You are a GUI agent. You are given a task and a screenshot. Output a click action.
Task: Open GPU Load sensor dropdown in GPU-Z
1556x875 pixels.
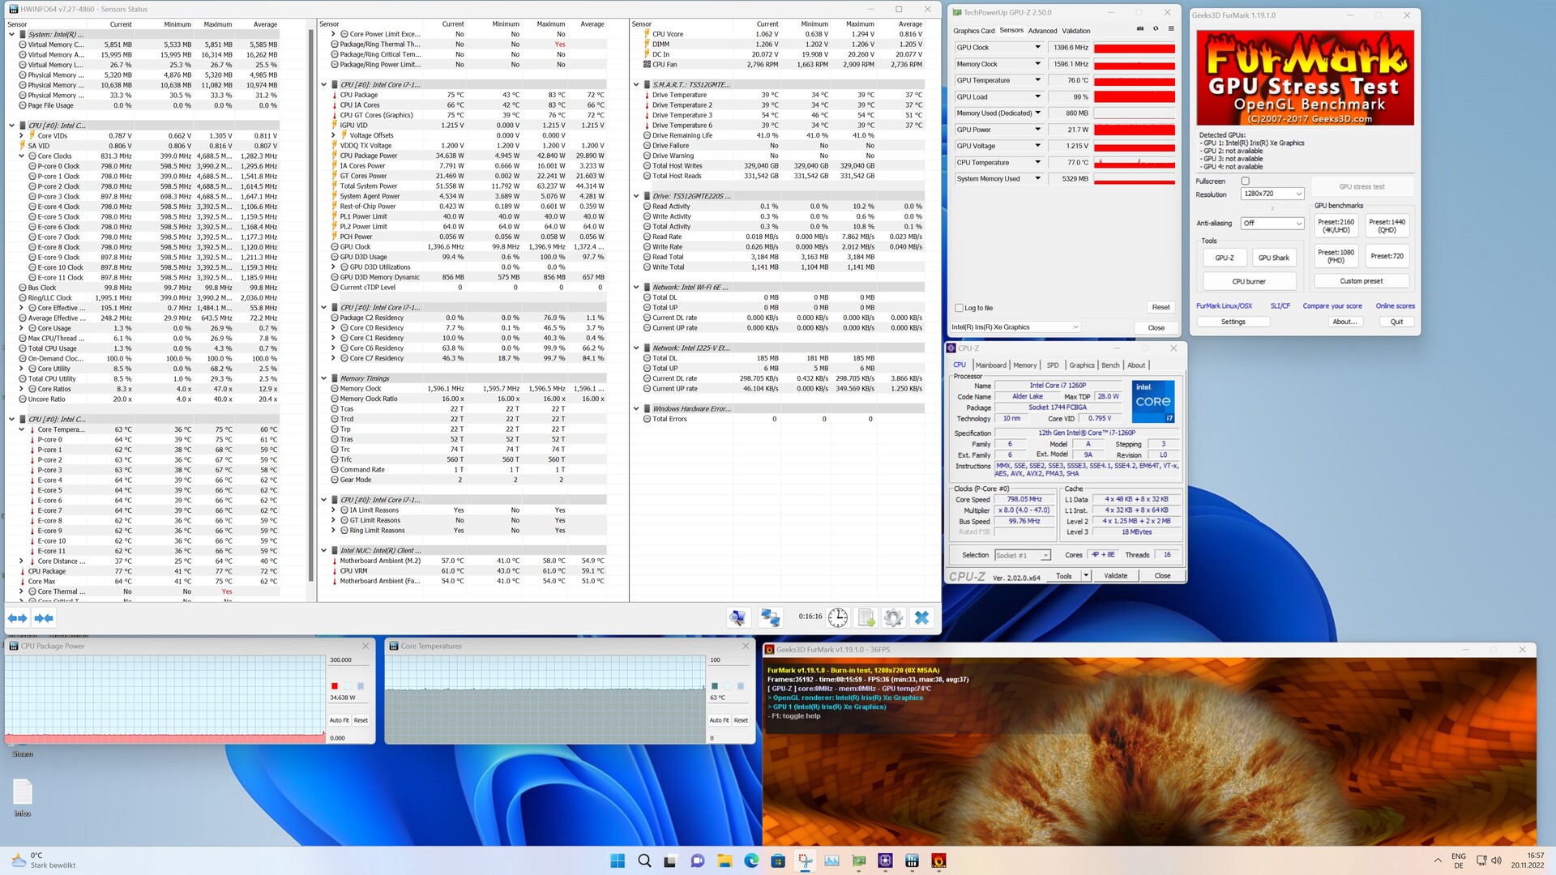tap(1037, 96)
